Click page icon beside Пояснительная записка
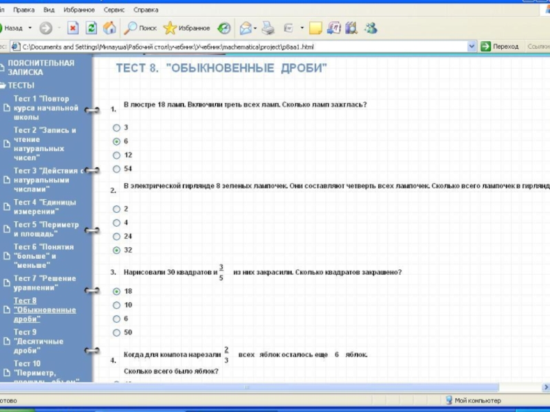 (2, 67)
